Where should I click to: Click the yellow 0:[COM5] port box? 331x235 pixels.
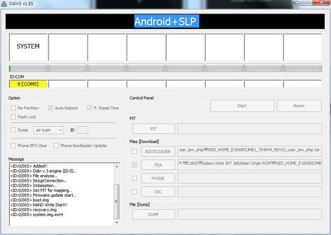click(x=28, y=84)
